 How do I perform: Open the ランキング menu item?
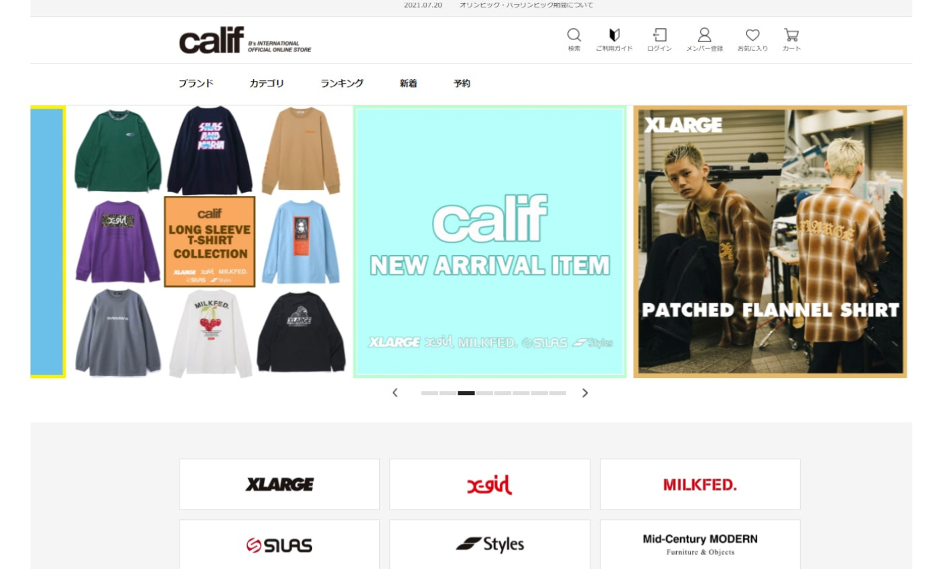pyautogui.click(x=342, y=83)
